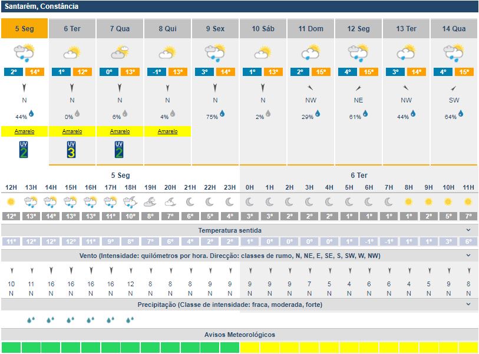Collapse the Precipitação section chevron
The image size is (479, 354).
point(468,305)
